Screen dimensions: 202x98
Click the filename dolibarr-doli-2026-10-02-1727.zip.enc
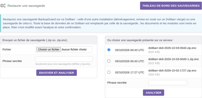pos(172,70)
